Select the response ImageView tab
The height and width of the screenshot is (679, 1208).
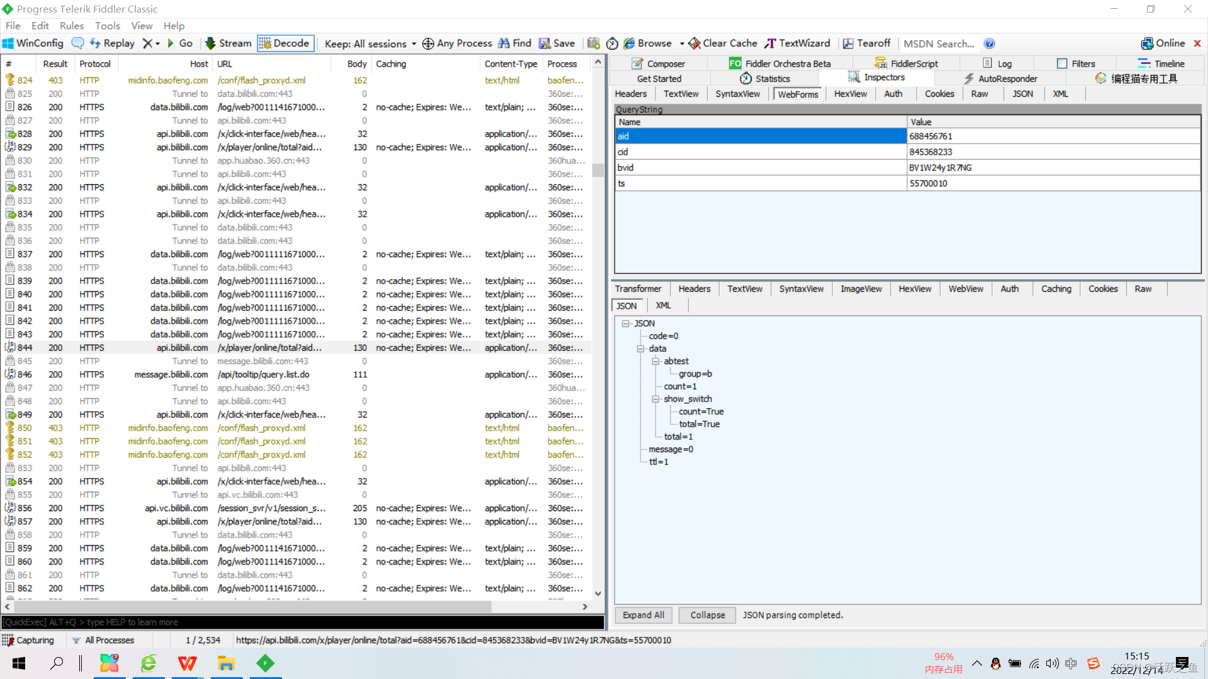click(x=861, y=289)
